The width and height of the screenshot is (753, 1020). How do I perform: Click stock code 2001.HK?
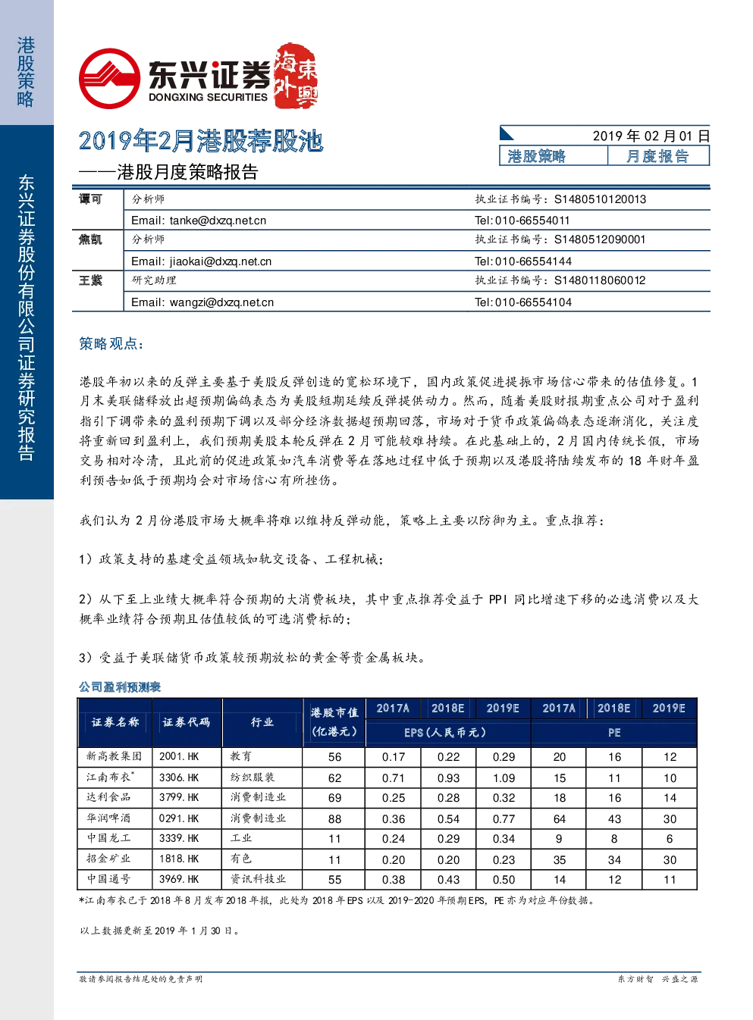pyautogui.click(x=179, y=756)
